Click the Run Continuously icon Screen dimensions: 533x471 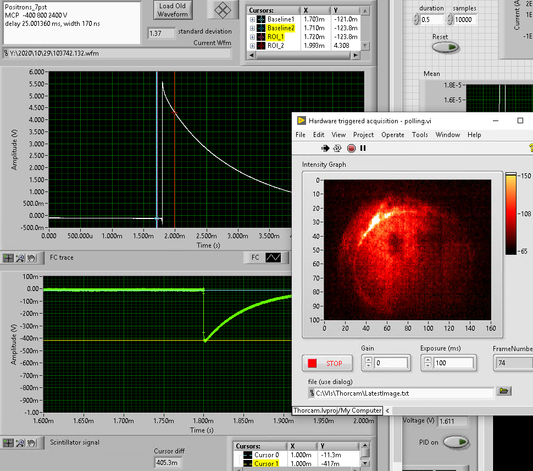[x=338, y=148]
